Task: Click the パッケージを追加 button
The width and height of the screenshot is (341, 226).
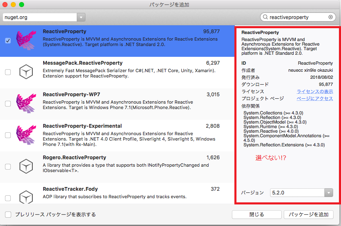Action: point(309,214)
